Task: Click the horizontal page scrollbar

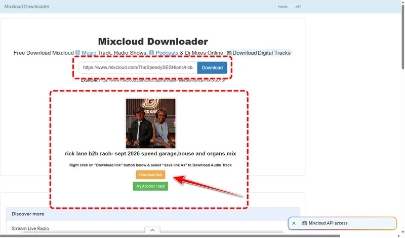Action: coord(170,236)
